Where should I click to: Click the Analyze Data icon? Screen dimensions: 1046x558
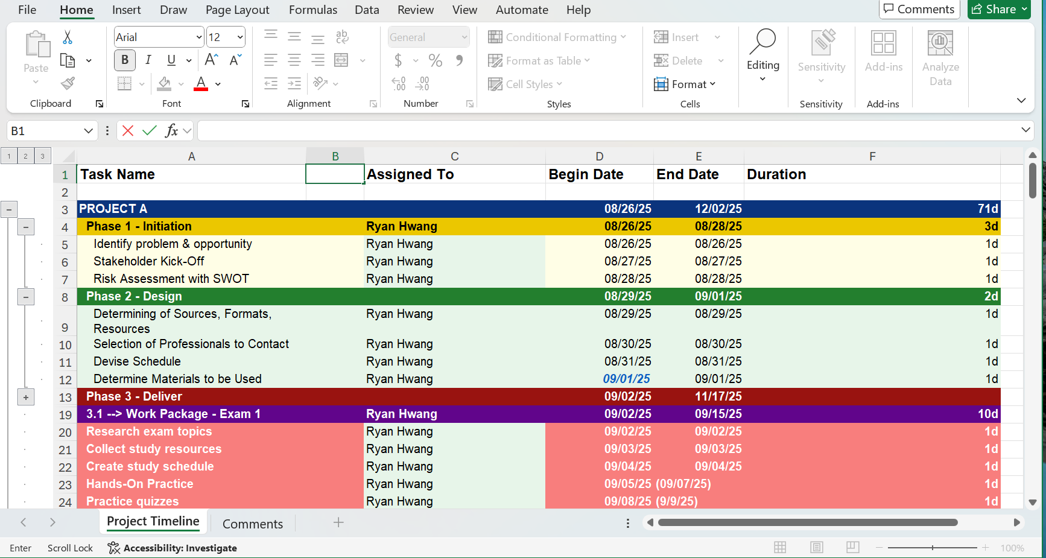pos(940,54)
